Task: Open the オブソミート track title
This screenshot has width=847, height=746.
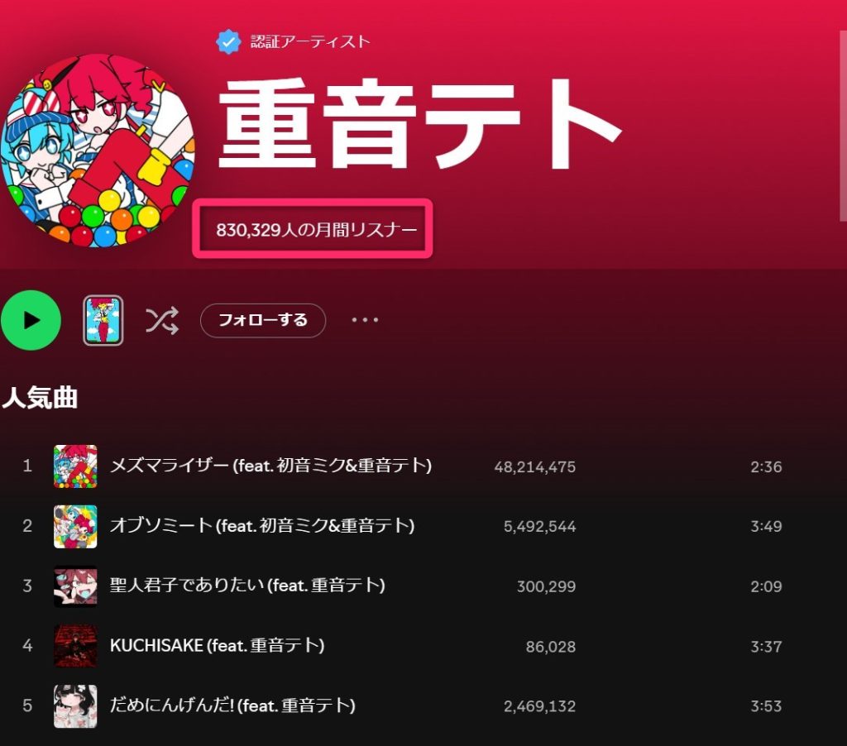Action: click(262, 526)
